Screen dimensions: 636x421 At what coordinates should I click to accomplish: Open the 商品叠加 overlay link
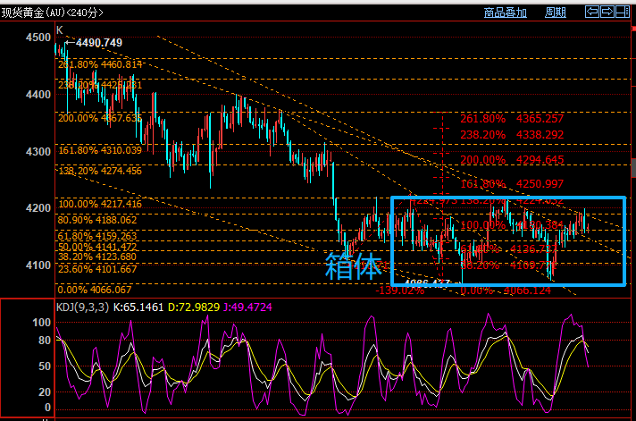[506, 13]
